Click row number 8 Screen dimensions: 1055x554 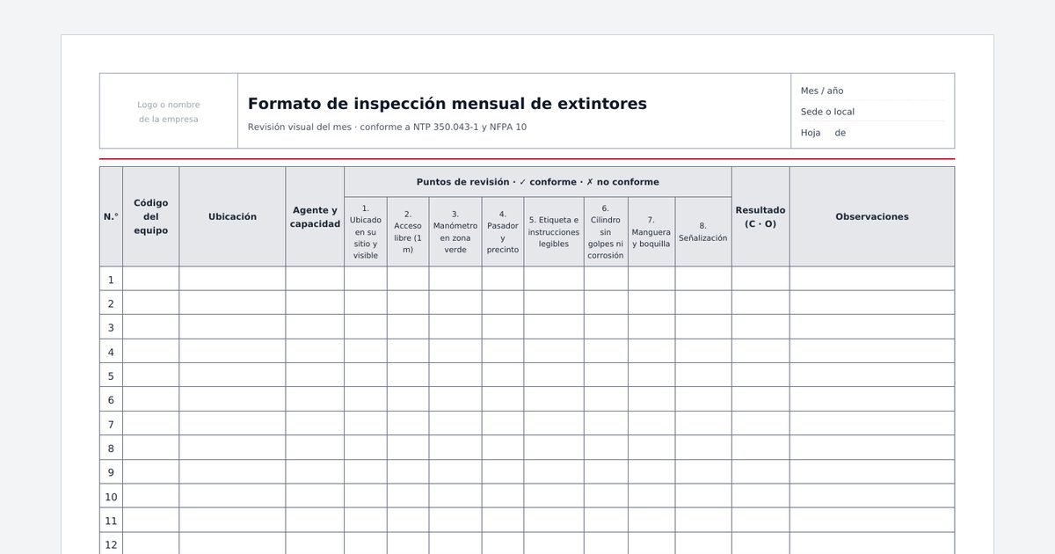[x=111, y=448]
